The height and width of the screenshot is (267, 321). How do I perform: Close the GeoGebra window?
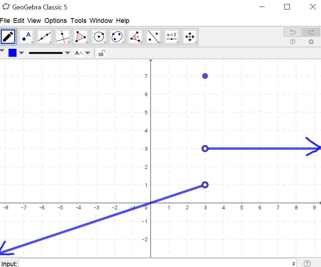(x=313, y=7)
